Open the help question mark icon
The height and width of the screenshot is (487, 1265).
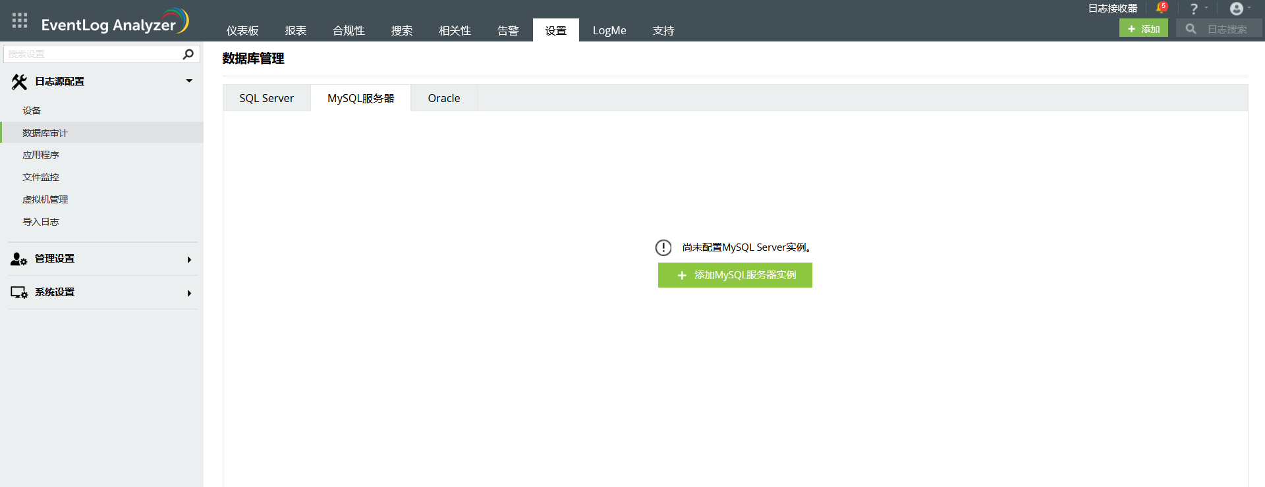(1194, 9)
